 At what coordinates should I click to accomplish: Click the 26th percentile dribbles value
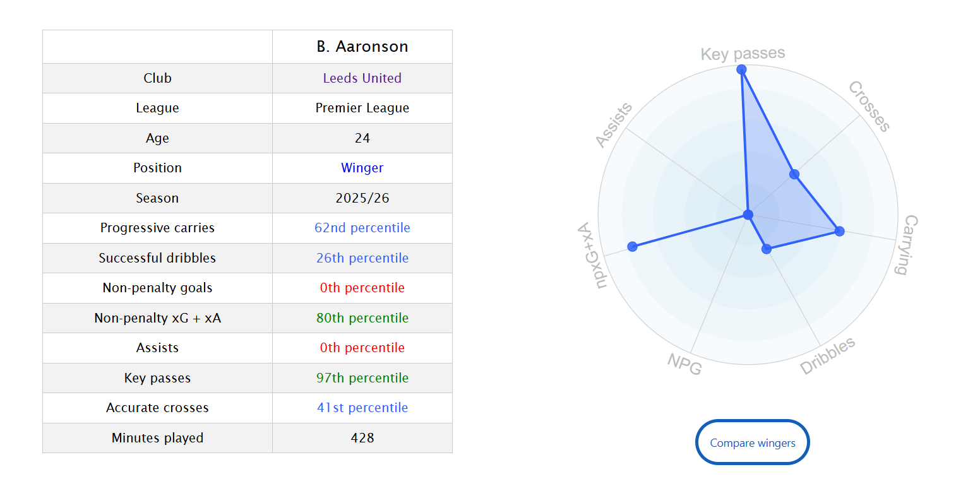click(362, 258)
